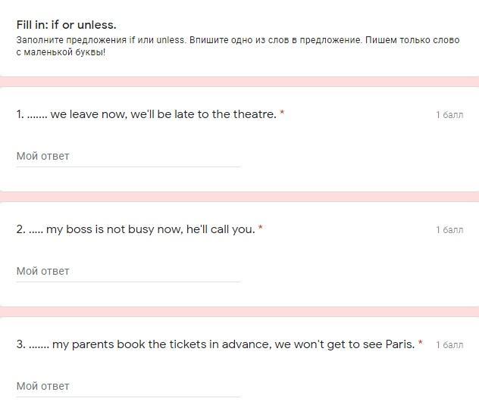The image size is (479, 417).
Task: Click the pink divider between questions 1 and 2
Action: click(x=239, y=197)
